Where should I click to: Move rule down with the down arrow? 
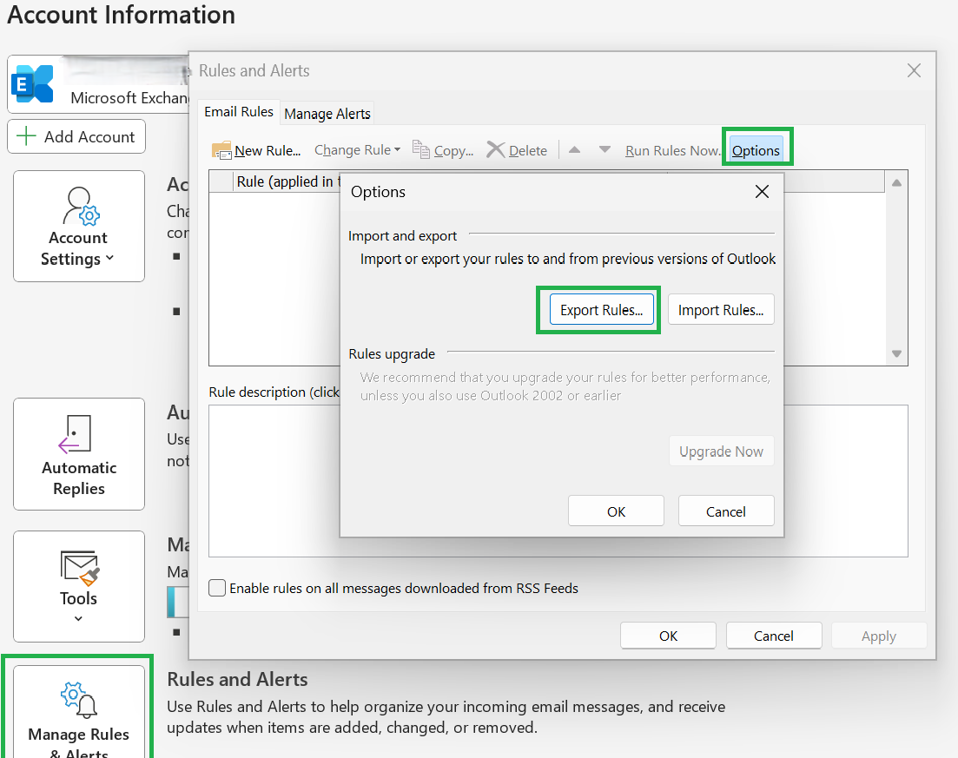[x=605, y=149]
